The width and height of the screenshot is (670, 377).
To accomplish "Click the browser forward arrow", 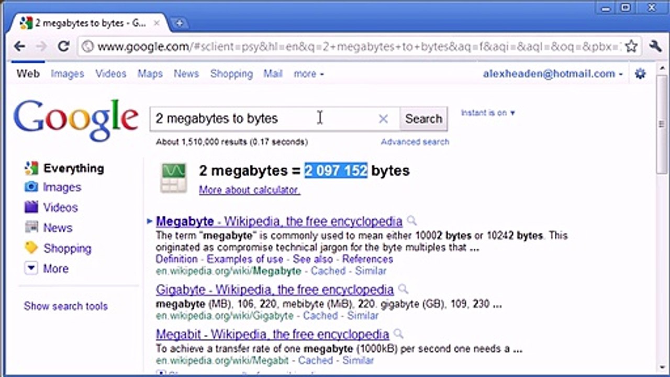I will tap(41, 47).
